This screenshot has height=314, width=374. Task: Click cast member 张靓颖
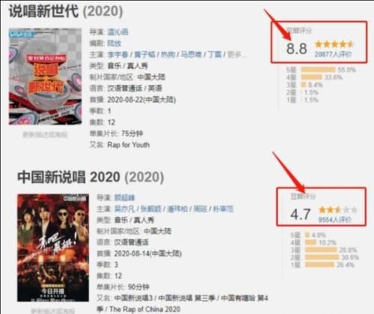(151, 209)
